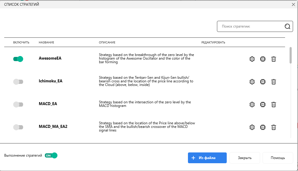Delete the AwesomeEA strategy
Screen dimensions: 298x171
274,59
